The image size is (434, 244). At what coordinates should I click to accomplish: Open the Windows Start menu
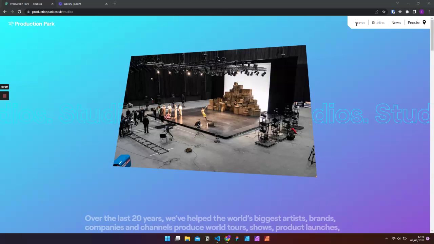click(167, 239)
